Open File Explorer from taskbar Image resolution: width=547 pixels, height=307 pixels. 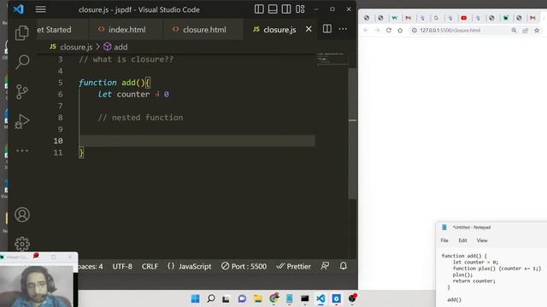pos(258,298)
